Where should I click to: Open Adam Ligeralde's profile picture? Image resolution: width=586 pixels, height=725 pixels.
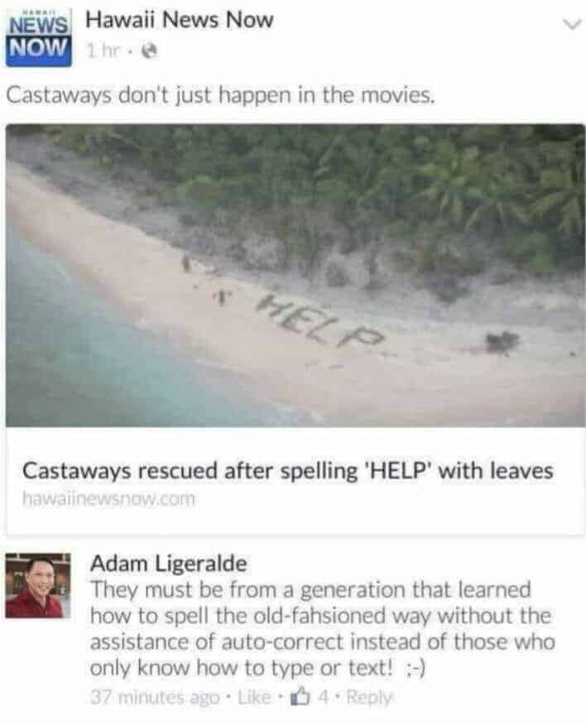coord(38,586)
